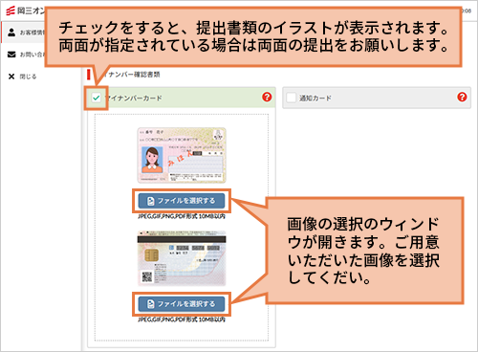Click the マイナンバーカード option header
This screenshot has height=352, width=478.
click(x=182, y=98)
